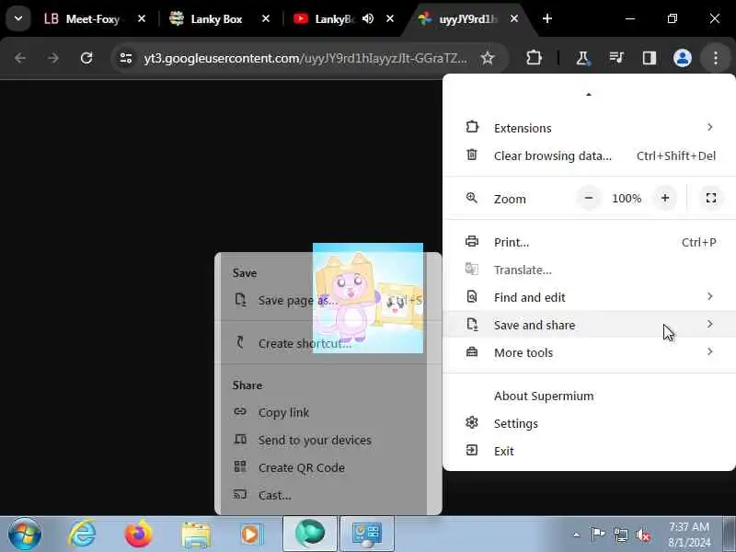Open Settings from the menu
Image resolution: width=736 pixels, height=552 pixels.
click(x=589, y=423)
